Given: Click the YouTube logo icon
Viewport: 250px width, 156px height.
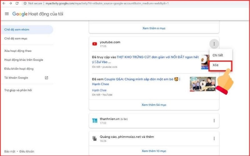Looking at the screenshot, I should point(95,44).
